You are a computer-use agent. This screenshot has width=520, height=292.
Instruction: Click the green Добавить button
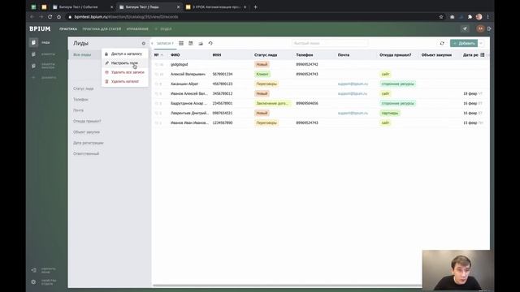[x=464, y=43]
